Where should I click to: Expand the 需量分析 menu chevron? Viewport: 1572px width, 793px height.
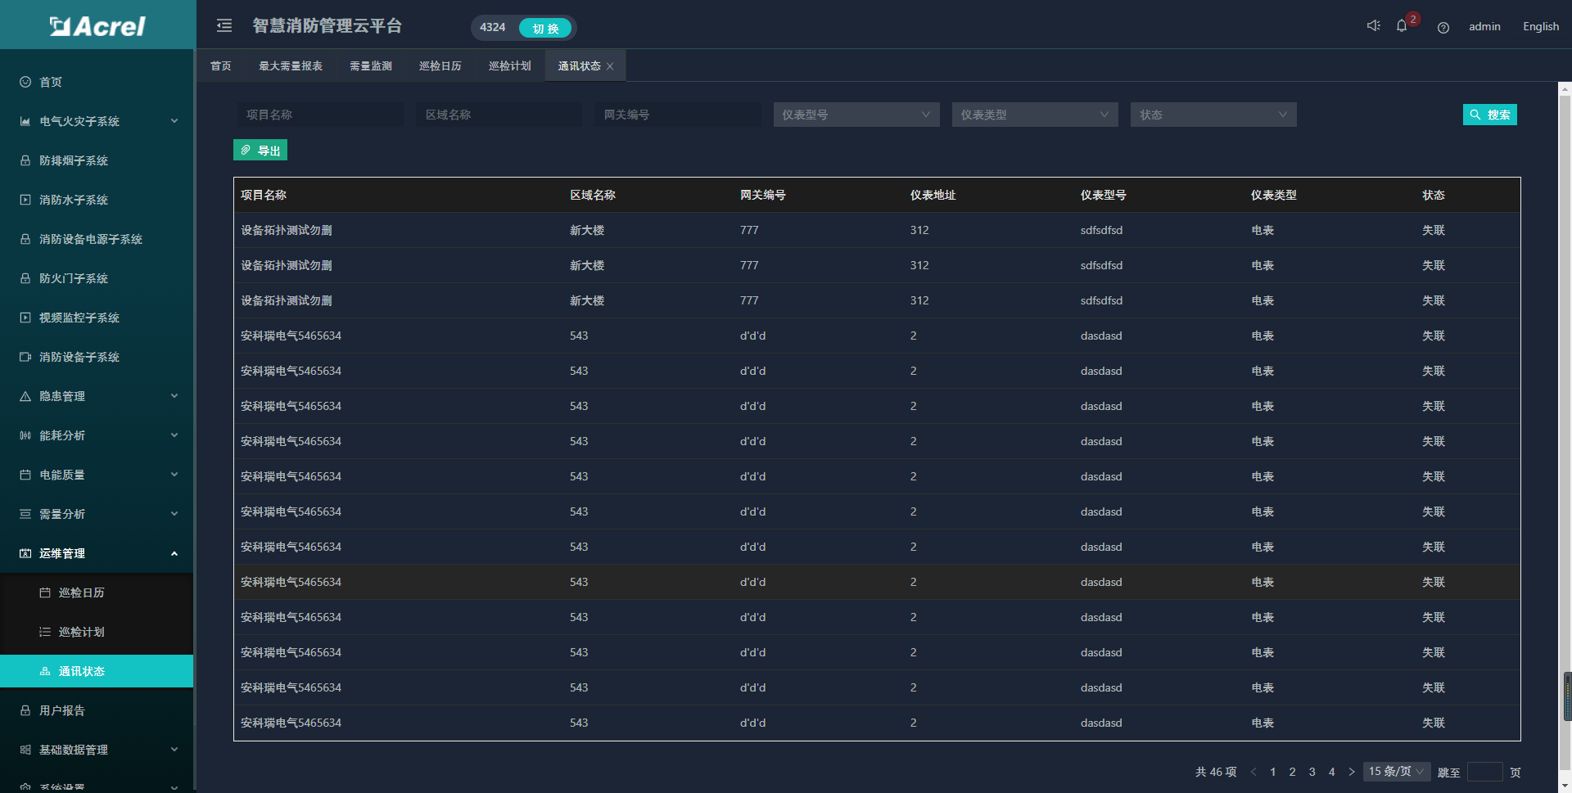coord(174,514)
